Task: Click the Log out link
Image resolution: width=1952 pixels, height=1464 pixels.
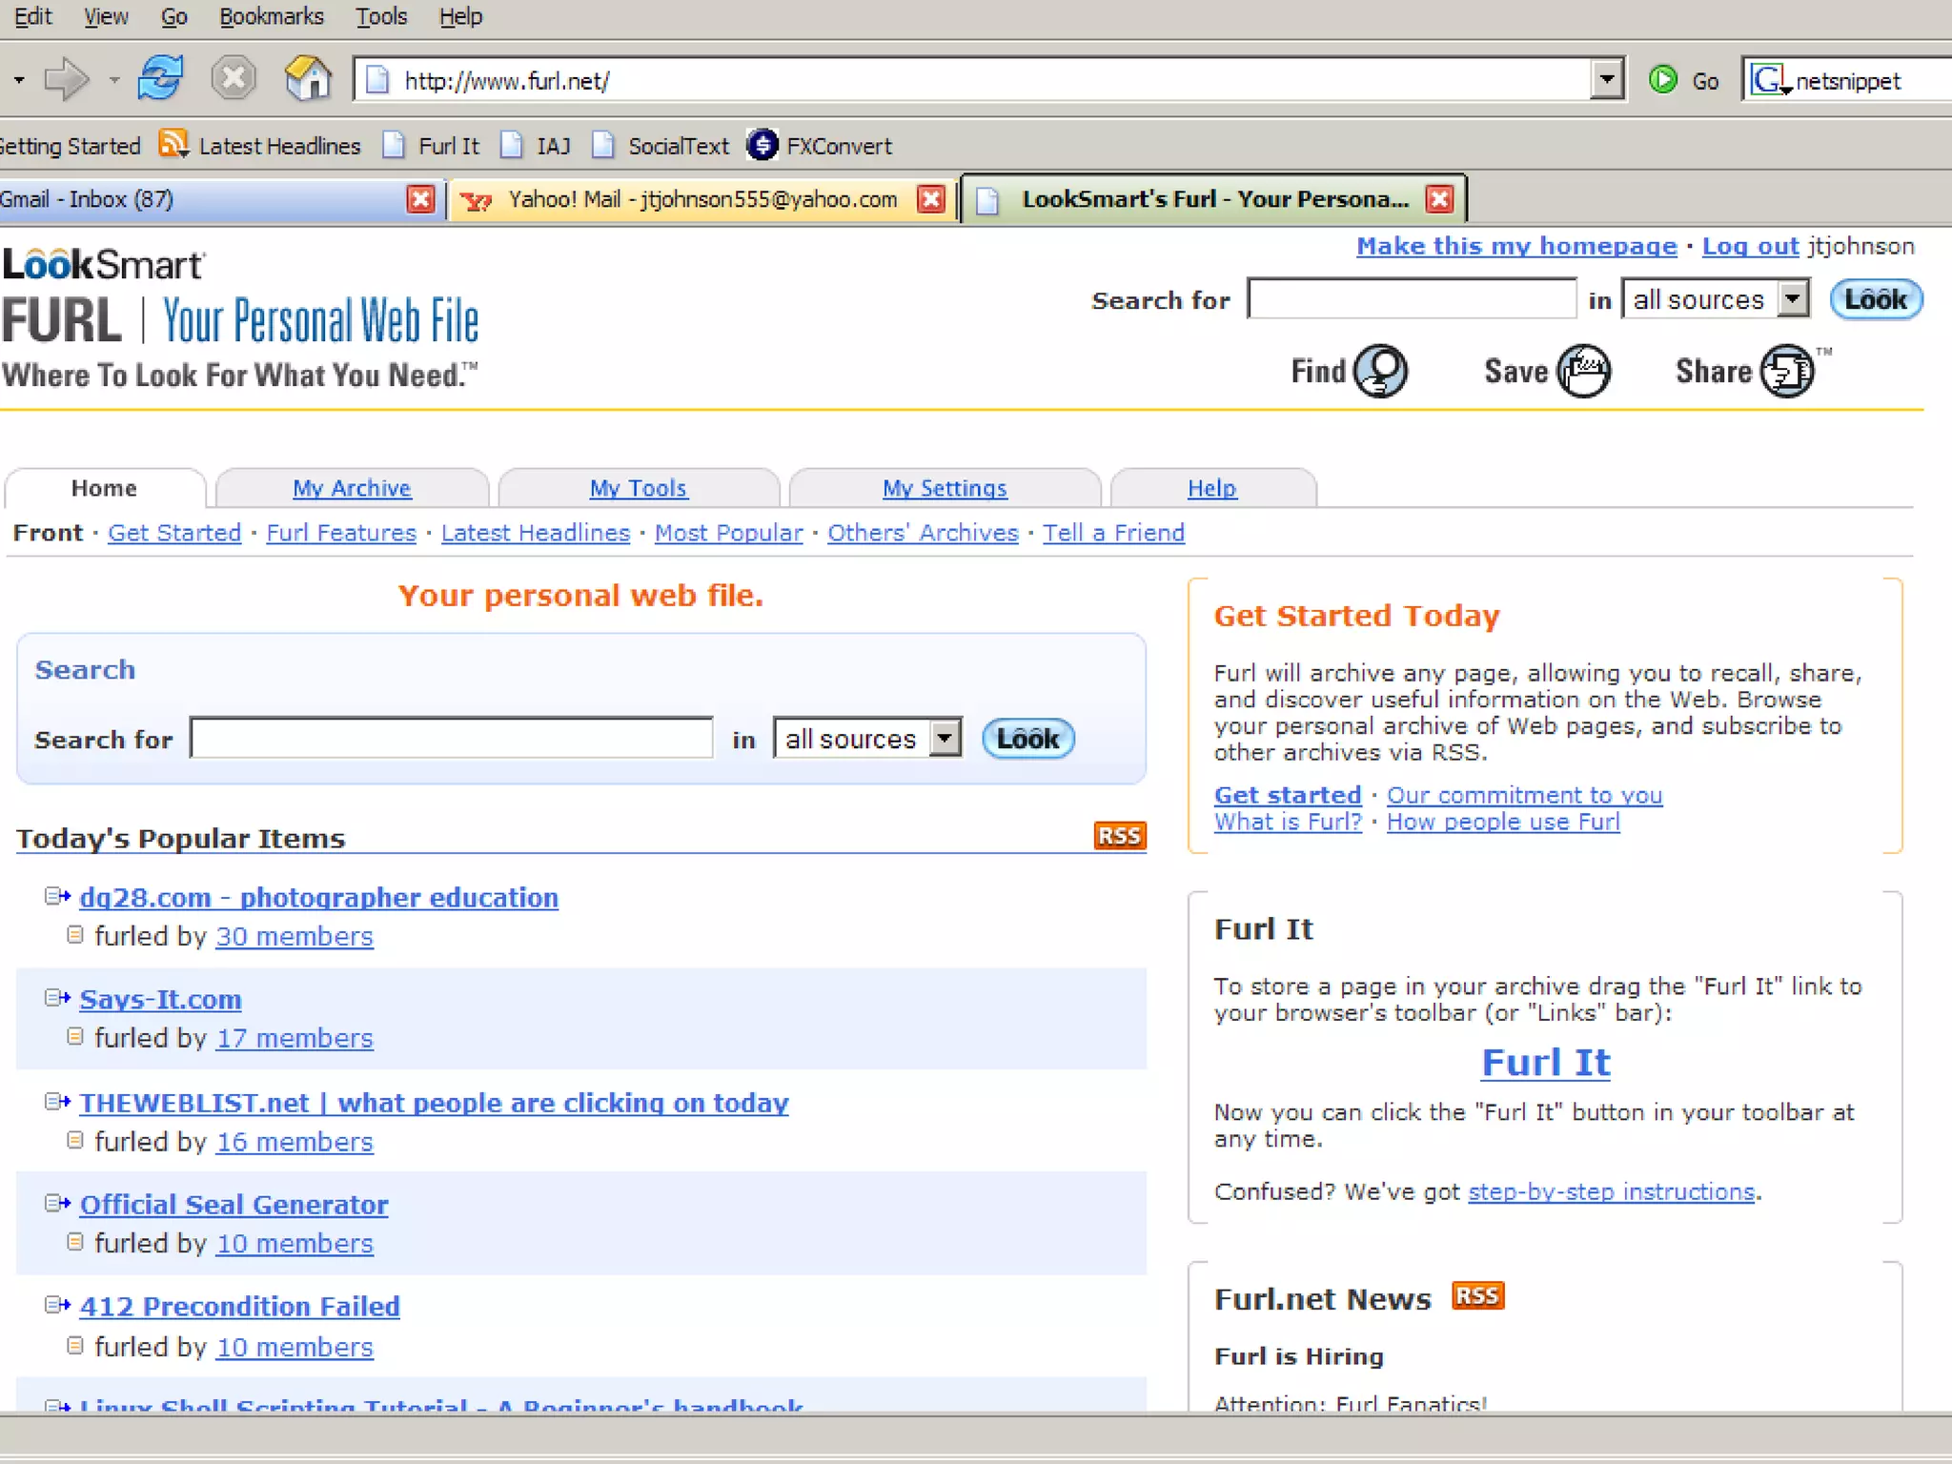Action: (x=1750, y=246)
